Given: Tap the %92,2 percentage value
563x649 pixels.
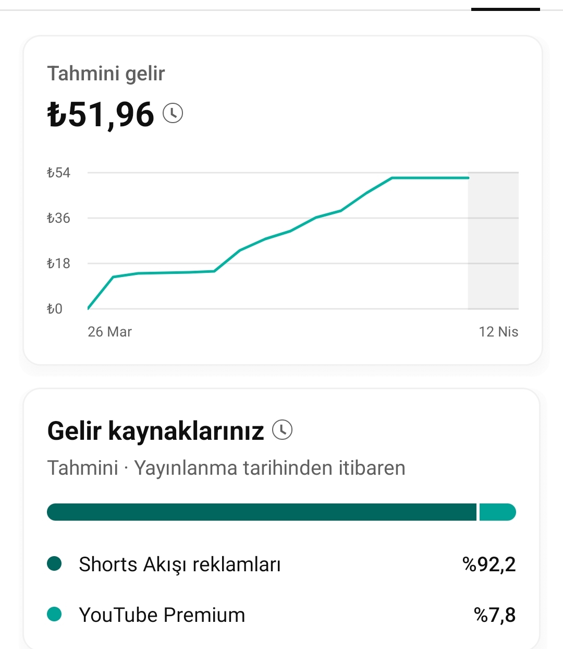Looking at the screenshot, I should (x=489, y=564).
